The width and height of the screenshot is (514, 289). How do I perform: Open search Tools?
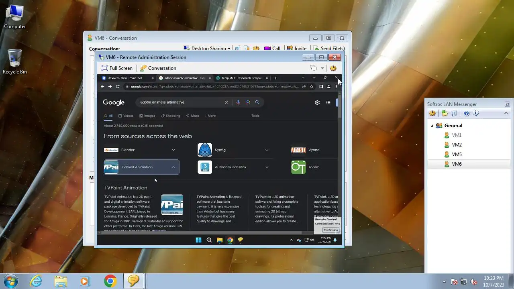tap(255, 116)
